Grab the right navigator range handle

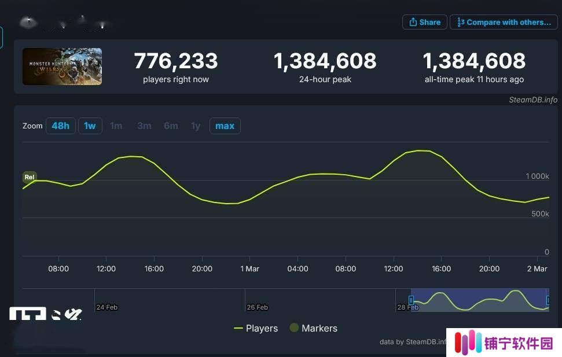point(548,300)
